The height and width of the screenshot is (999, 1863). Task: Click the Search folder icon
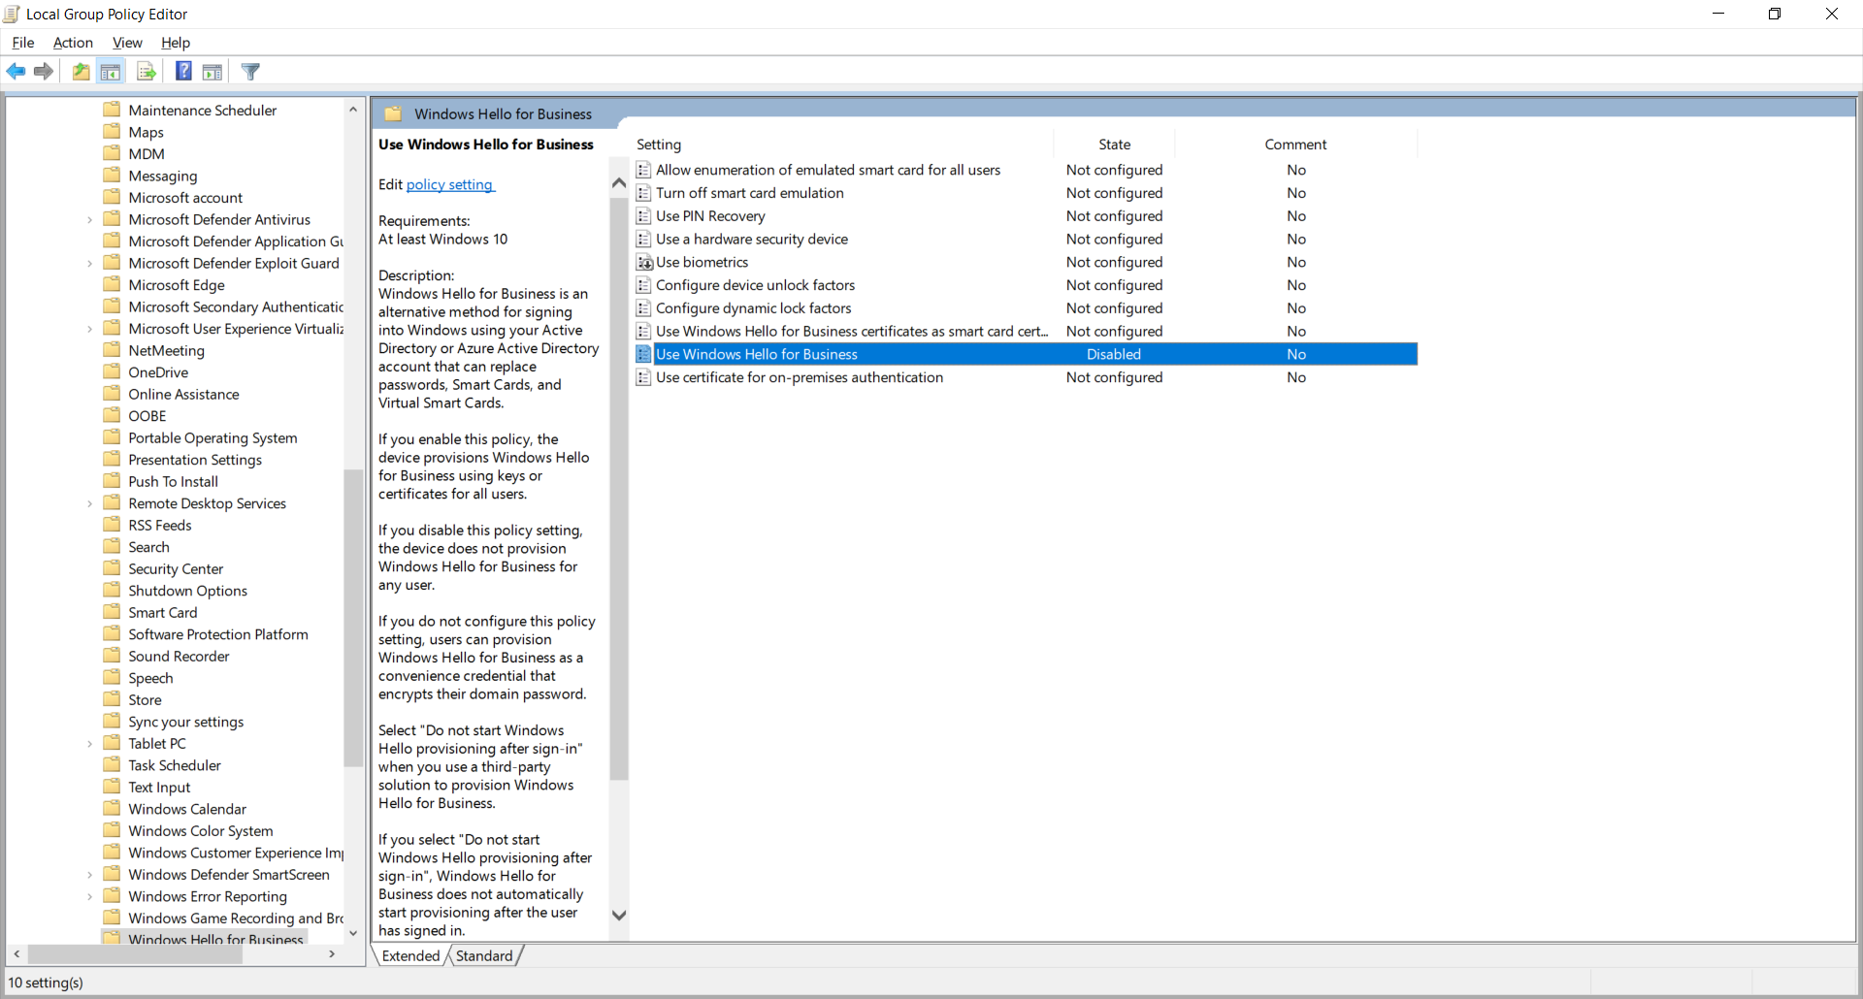113,547
